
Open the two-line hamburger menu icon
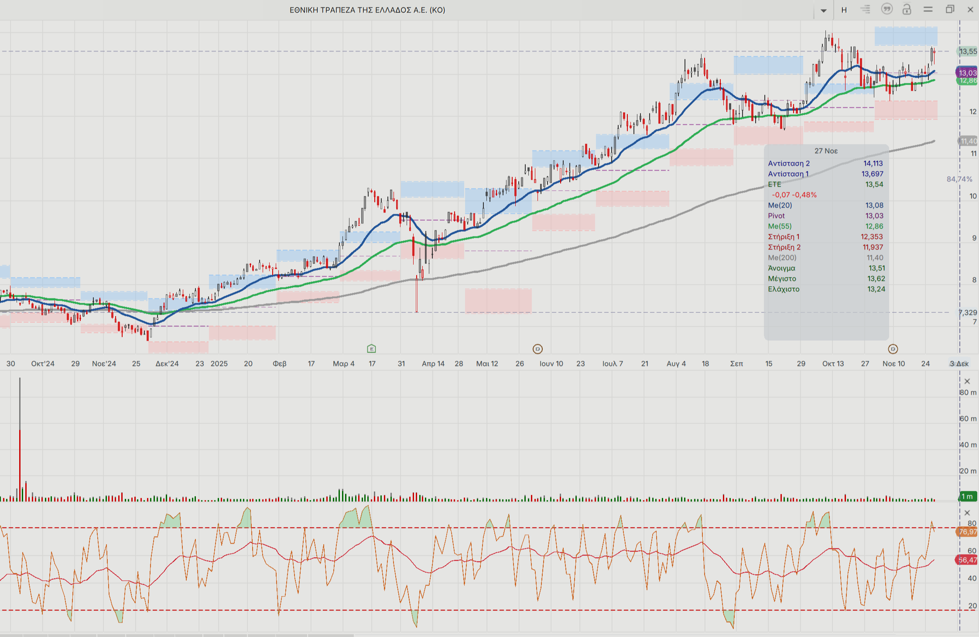click(x=928, y=9)
